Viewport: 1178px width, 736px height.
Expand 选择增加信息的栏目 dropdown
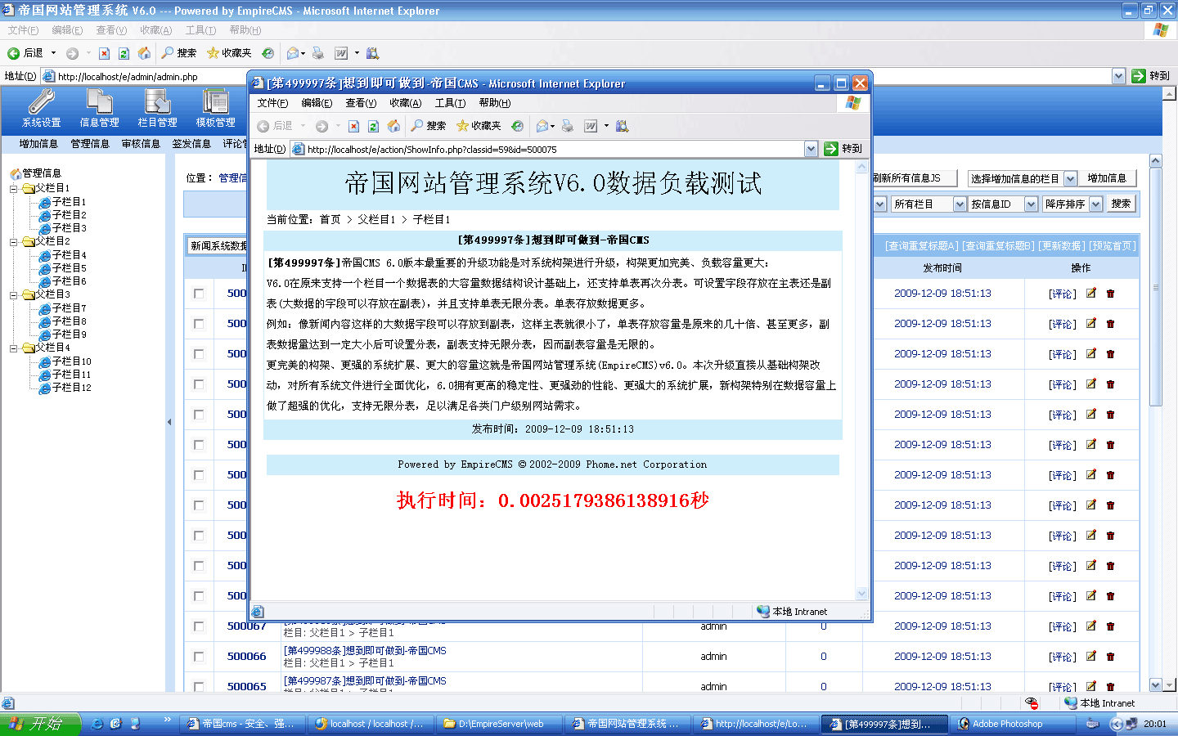pyautogui.click(x=1069, y=178)
